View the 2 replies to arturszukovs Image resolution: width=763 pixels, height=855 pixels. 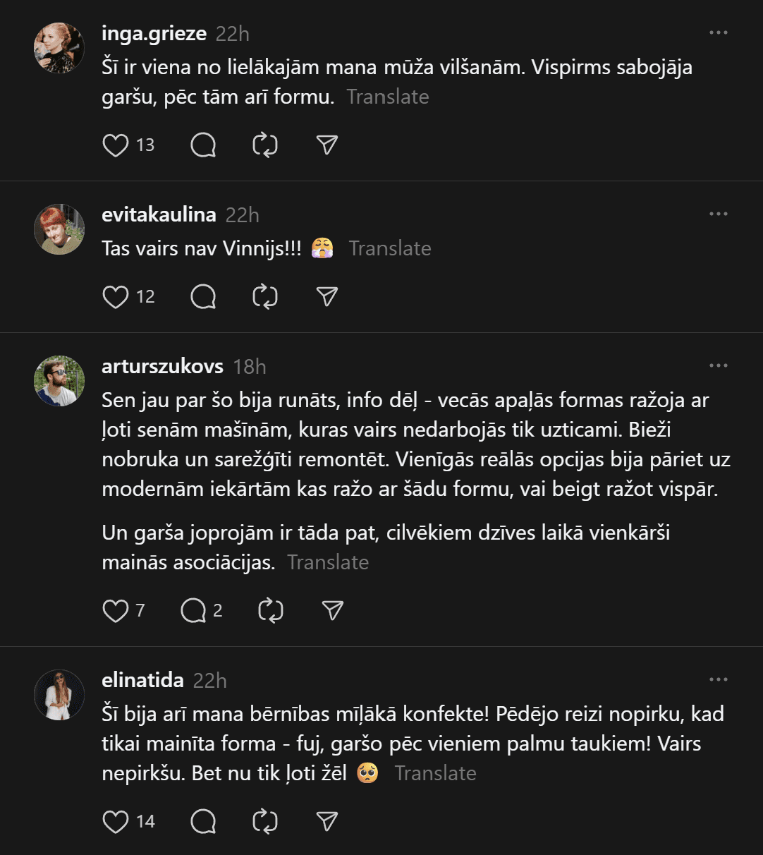(201, 611)
